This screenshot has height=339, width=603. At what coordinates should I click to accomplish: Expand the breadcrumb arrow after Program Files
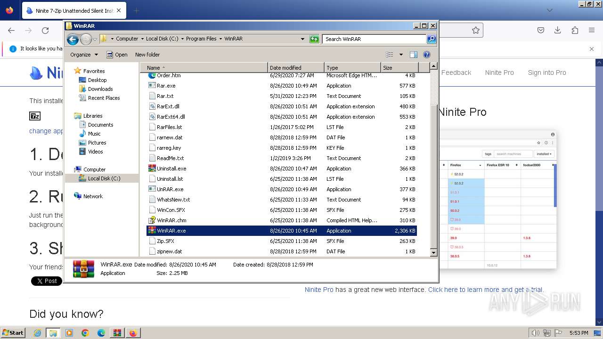tap(220, 39)
